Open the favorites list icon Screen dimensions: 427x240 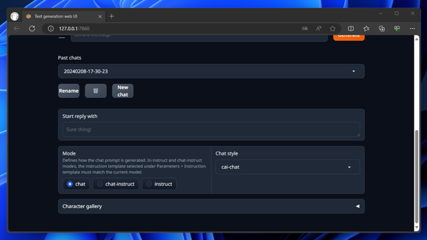tap(366, 29)
